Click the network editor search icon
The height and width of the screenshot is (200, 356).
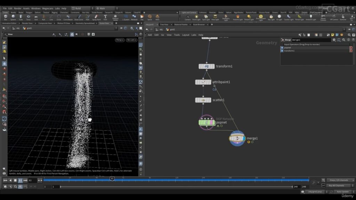point(349,35)
